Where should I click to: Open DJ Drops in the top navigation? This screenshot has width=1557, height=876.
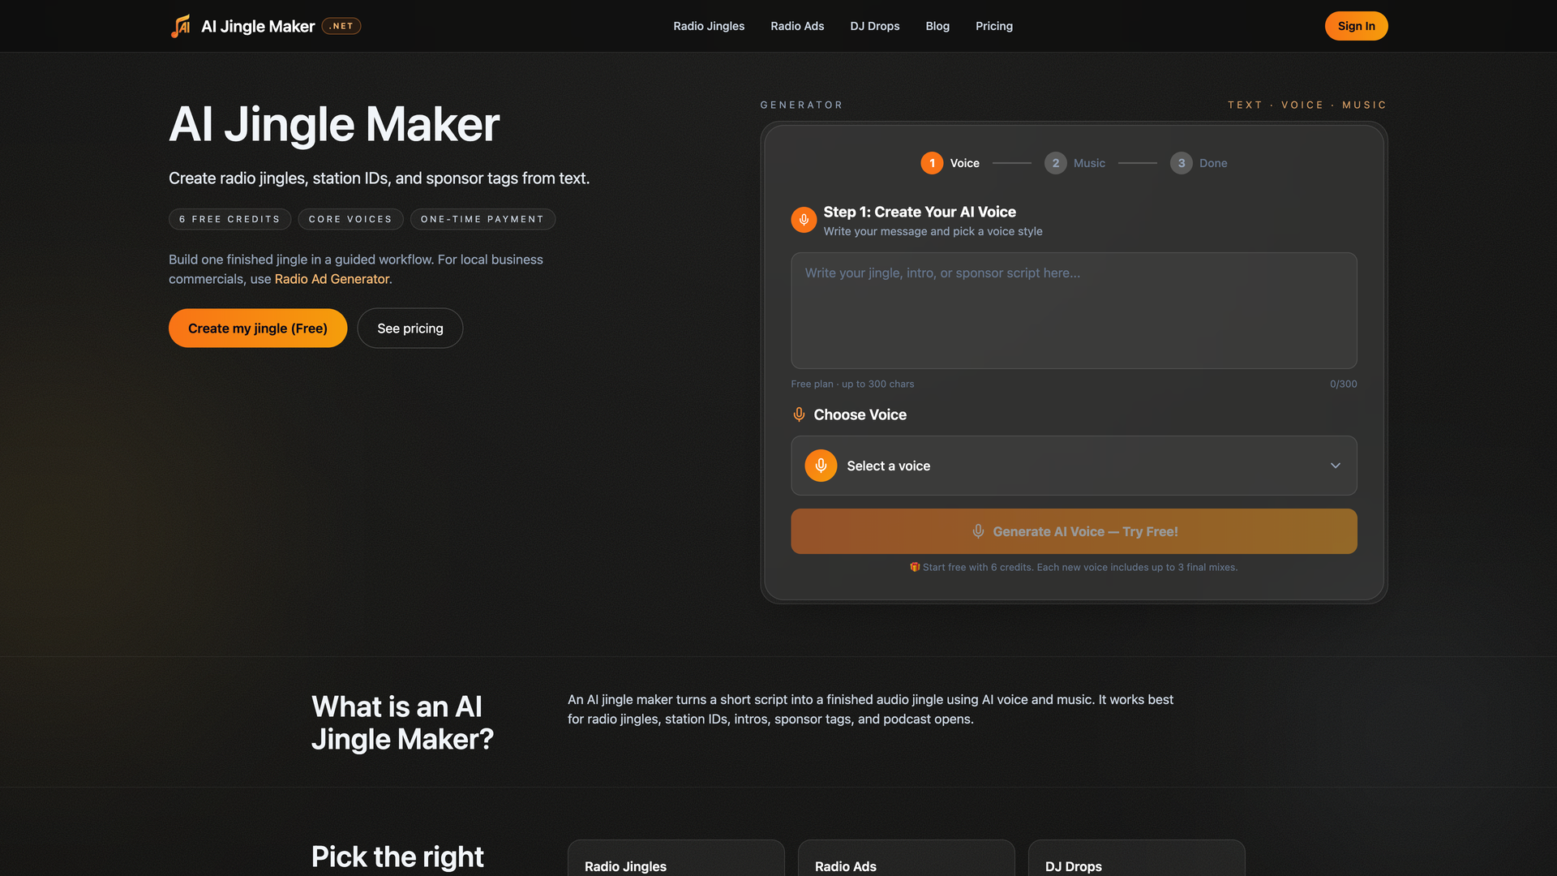874,26
